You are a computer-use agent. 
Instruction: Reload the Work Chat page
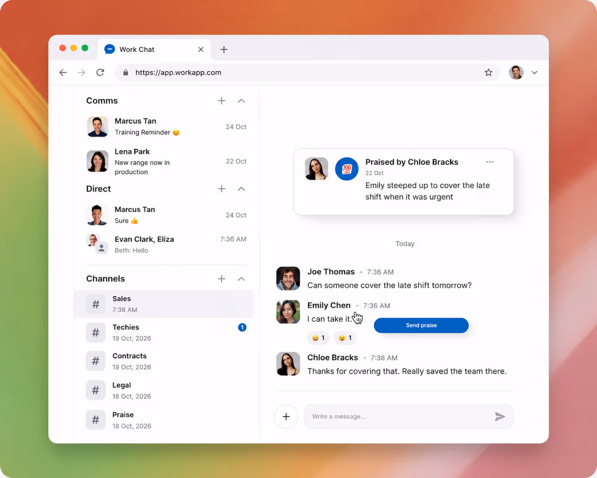[100, 73]
